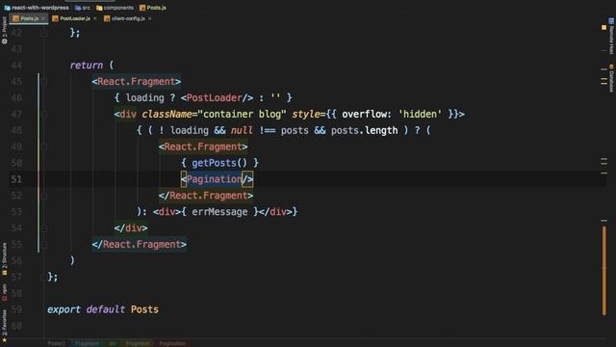Close the Posts.js editor tab
The image size is (616, 347).
(x=43, y=18)
